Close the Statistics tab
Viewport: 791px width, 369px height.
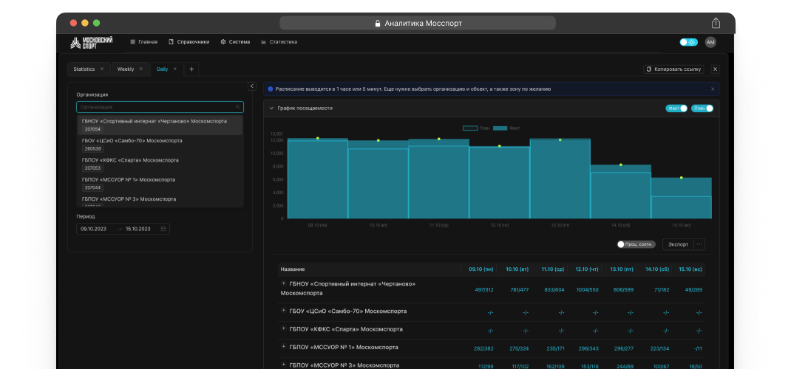click(x=102, y=69)
